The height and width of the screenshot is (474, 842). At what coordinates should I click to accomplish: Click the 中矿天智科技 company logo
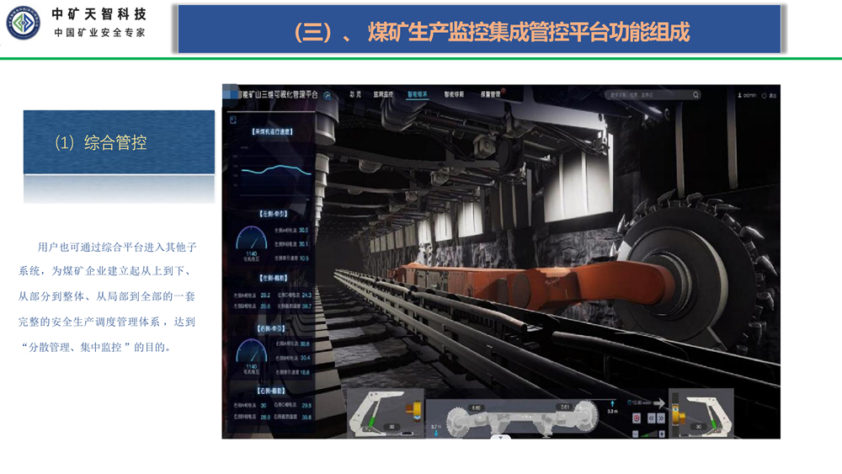click(x=24, y=23)
